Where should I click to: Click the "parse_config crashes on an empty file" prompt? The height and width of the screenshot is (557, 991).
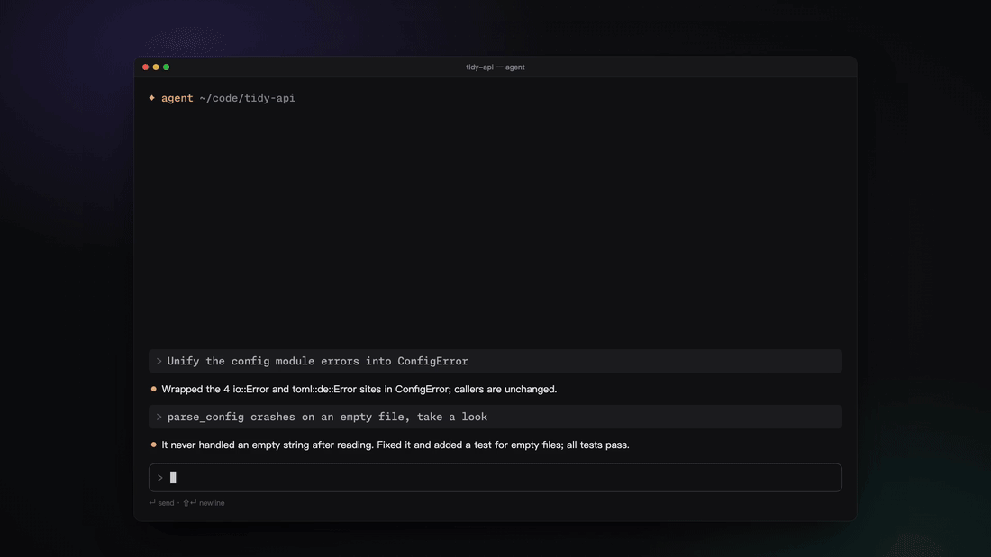495,417
